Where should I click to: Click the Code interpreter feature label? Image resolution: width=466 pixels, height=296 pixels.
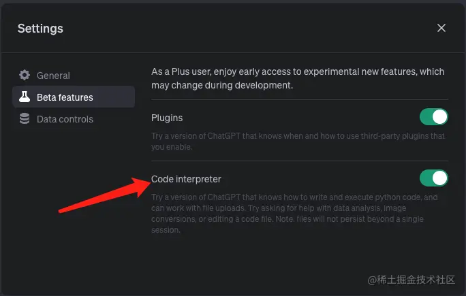click(x=186, y=179)
